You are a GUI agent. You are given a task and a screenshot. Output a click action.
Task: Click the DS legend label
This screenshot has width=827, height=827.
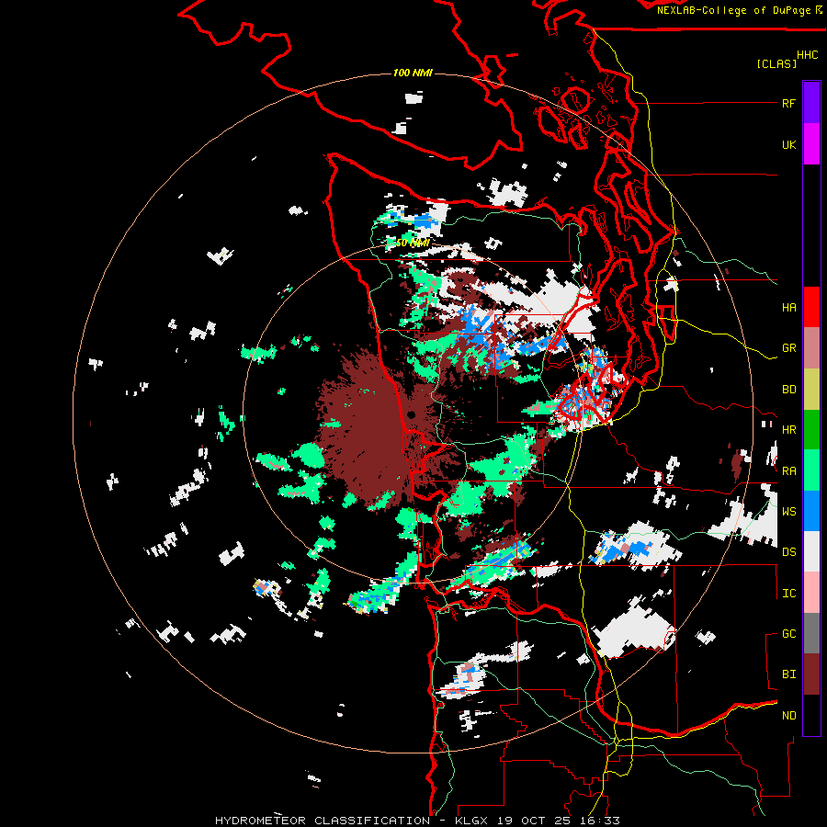point(788,552)
